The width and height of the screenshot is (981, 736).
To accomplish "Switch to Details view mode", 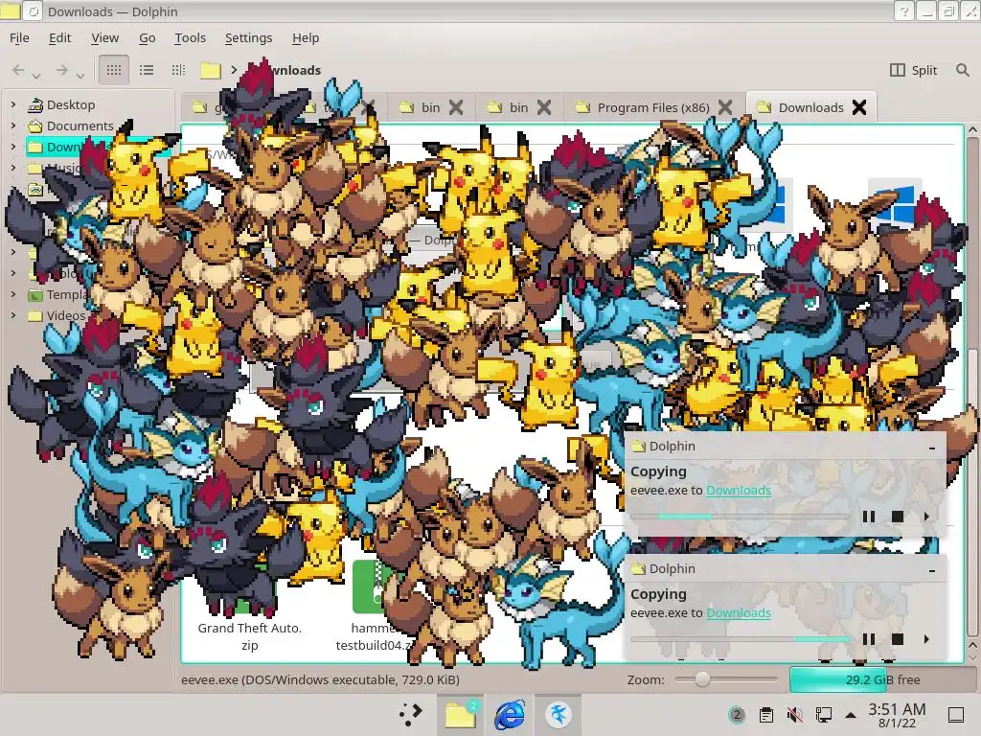I will click(178, 70).
